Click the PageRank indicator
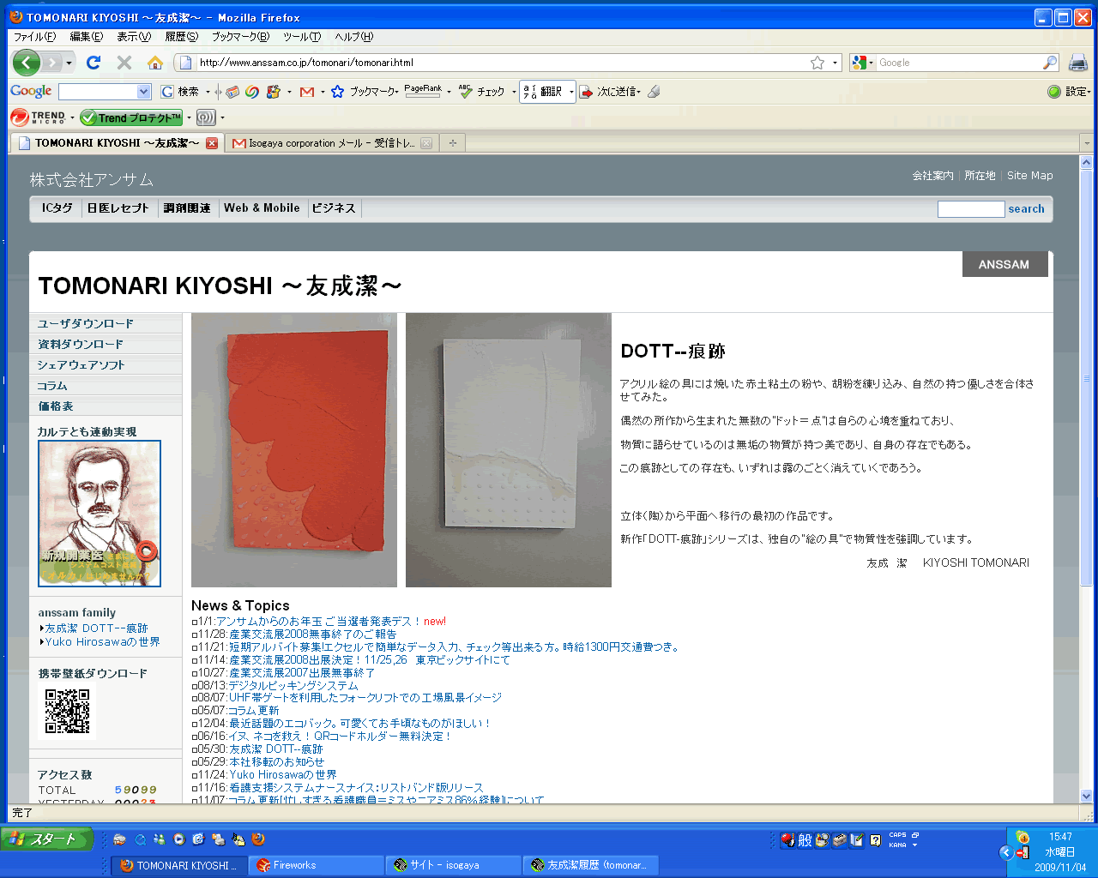This screenshot has width=1098, height=878. [423, 91]
